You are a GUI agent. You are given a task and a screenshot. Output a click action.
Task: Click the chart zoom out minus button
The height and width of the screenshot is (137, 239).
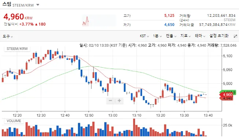pos(111,101)
